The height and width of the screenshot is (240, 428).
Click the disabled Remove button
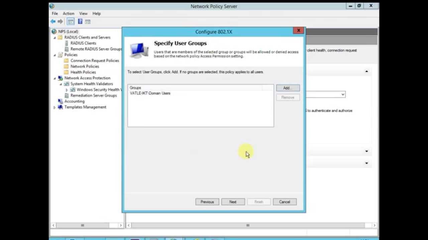(288, 97)
